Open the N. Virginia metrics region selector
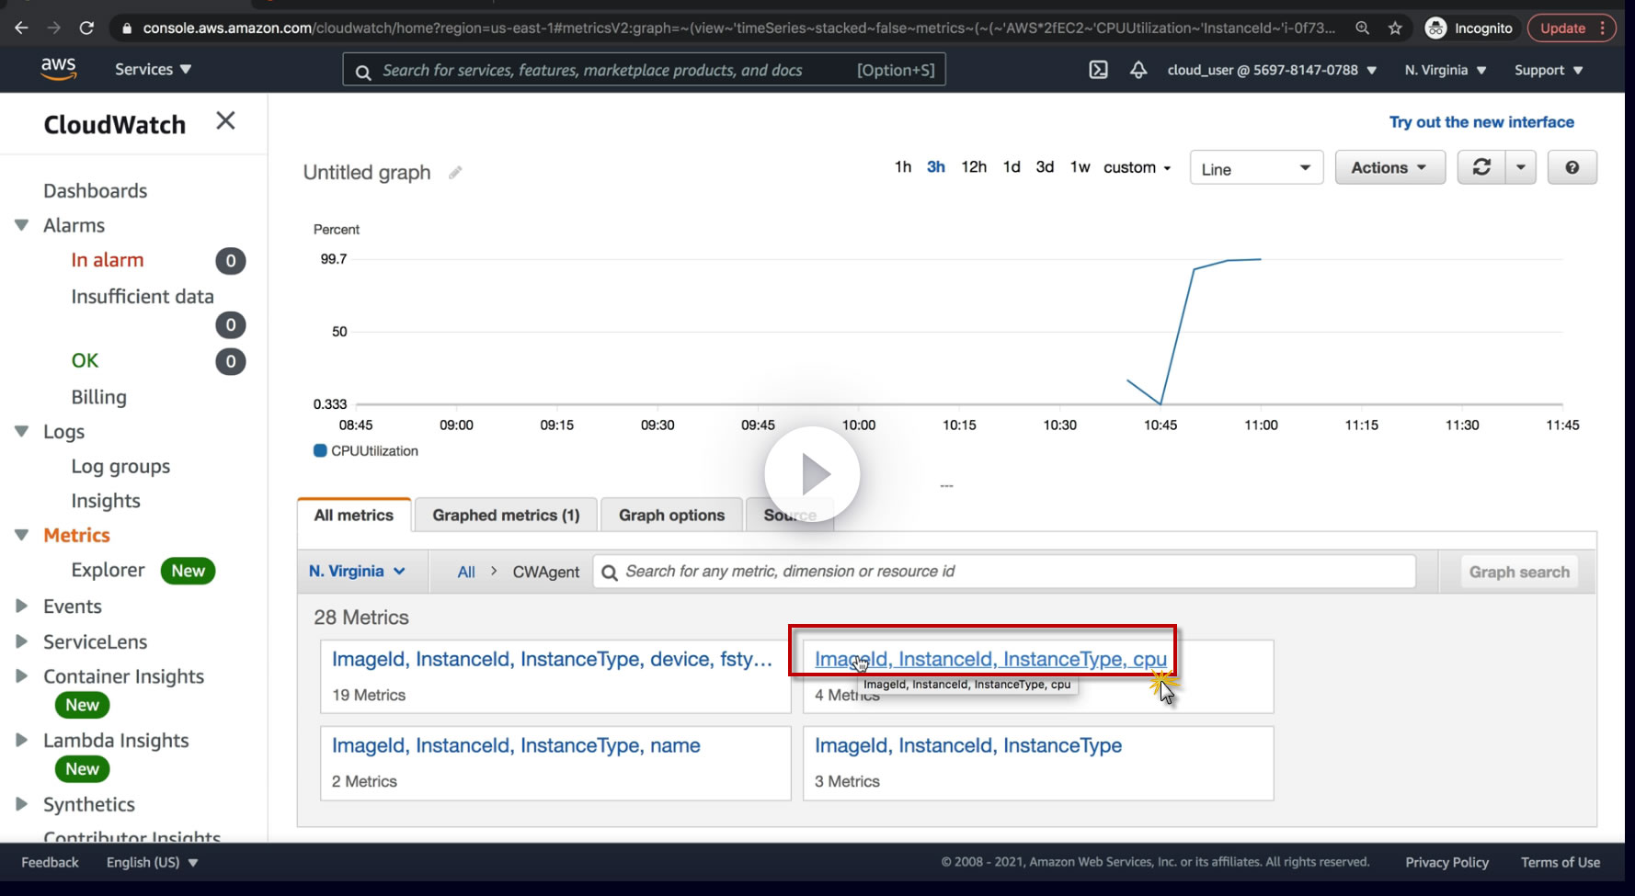The height and width of the screenshot is (896, 1635). pos(358,571)
